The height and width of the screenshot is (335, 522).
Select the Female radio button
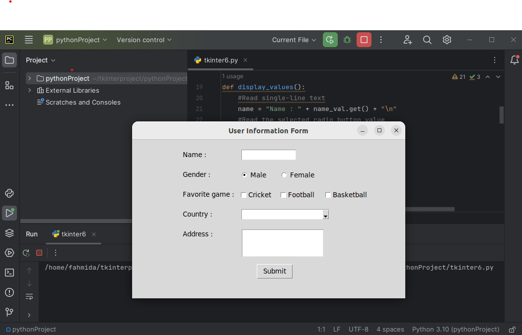(x=284, y=174)
